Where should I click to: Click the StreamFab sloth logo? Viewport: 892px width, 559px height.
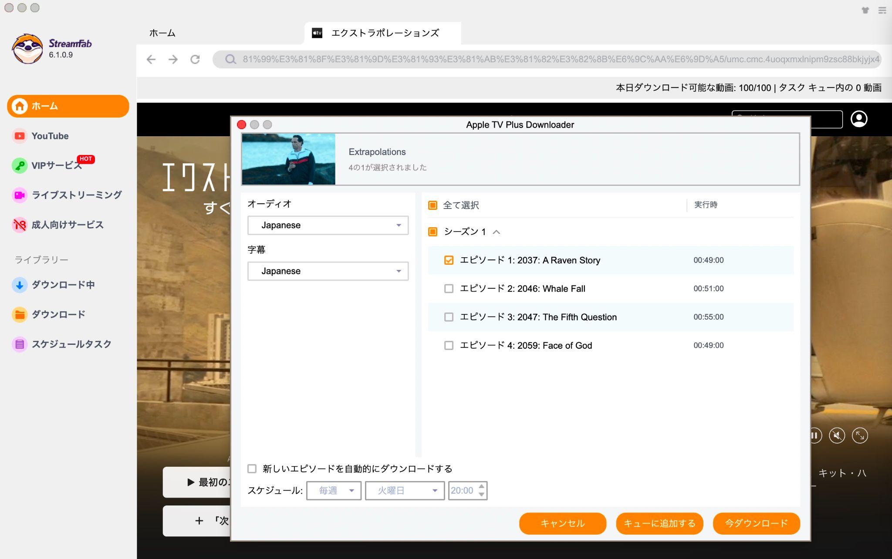click(27, 48)
